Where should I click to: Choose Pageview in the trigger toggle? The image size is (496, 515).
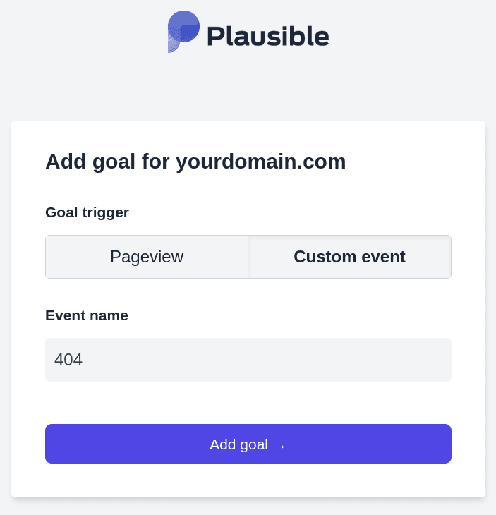(147, 257)
